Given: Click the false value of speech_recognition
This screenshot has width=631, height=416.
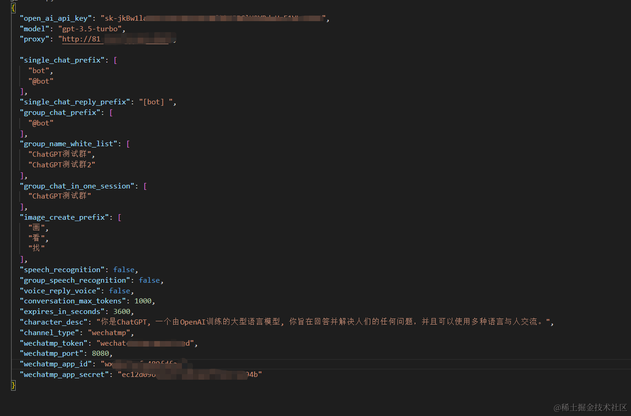Looking at the screenshot, I should click(123, 269).
